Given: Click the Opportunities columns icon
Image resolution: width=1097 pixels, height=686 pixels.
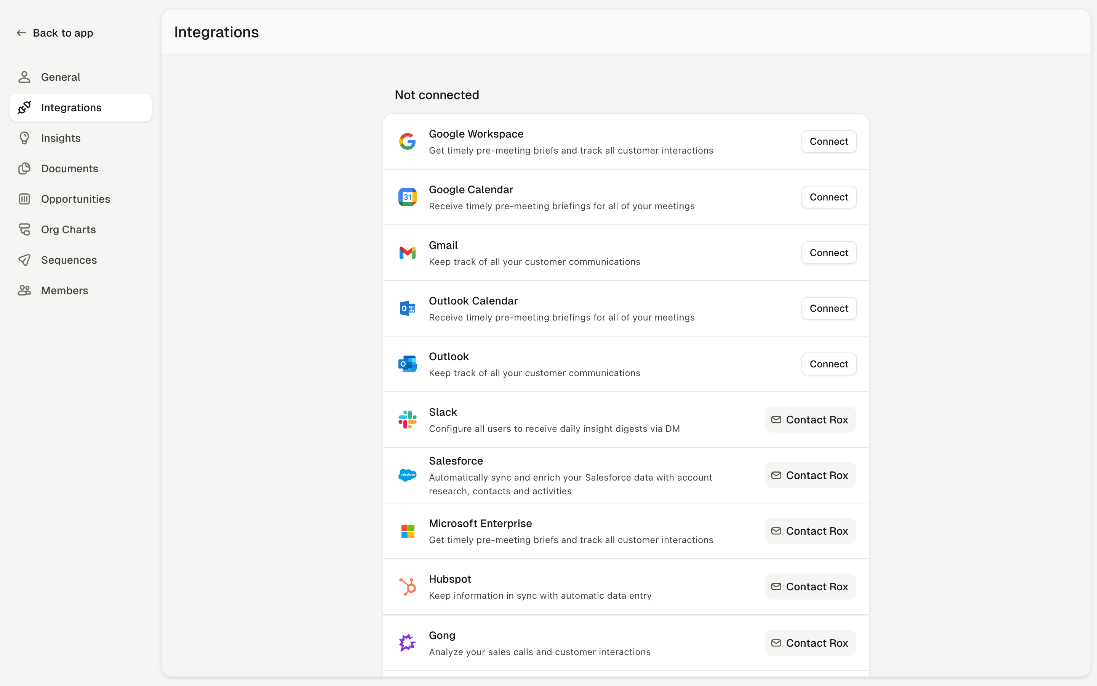Looking at the screenshot, I should tap(24, 199).
